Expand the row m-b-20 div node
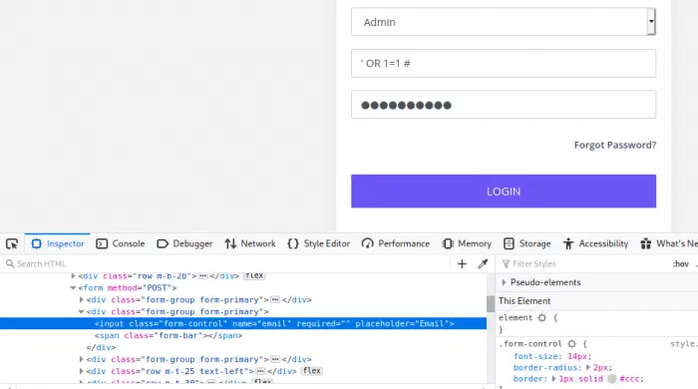The width and height of the screenshot is (698, 389). pyautogui.click(x=73, y=276)
